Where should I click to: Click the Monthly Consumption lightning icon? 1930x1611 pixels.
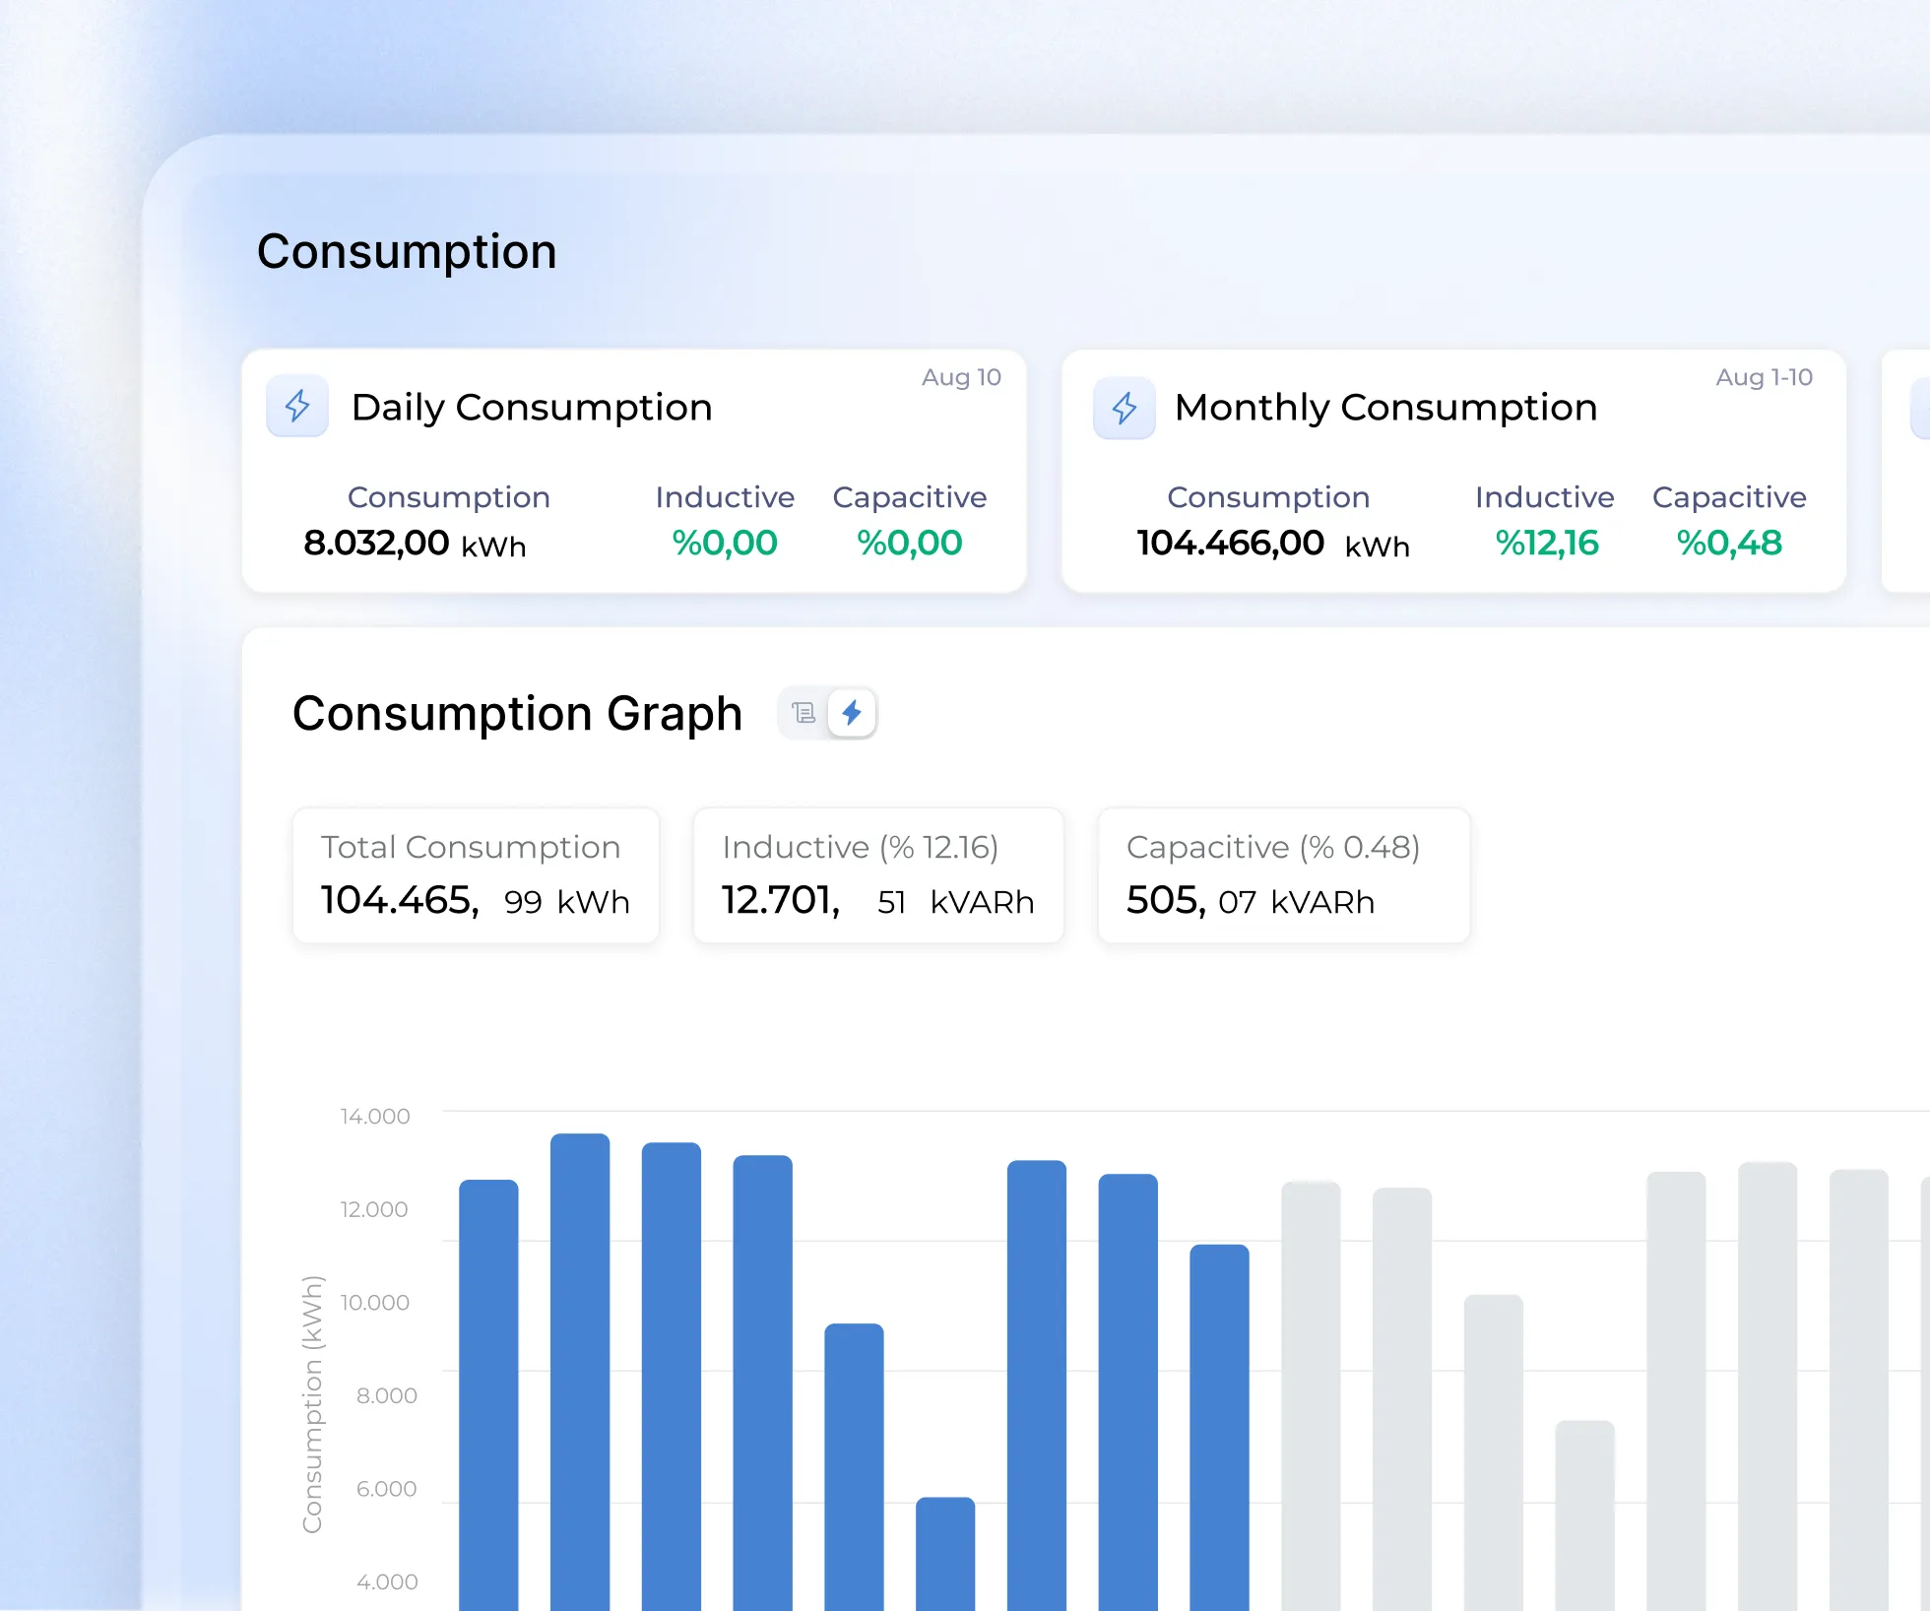1124,408
